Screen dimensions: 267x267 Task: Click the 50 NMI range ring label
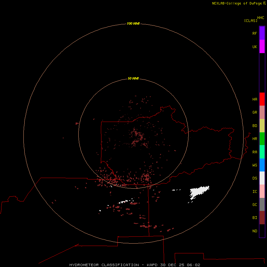pyautogui.click(x=133, y=78)
